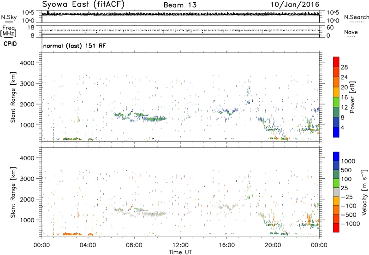This screenshot has width=369, height=255.
Task: Click the "Beam 13" label
Action: 180,5
